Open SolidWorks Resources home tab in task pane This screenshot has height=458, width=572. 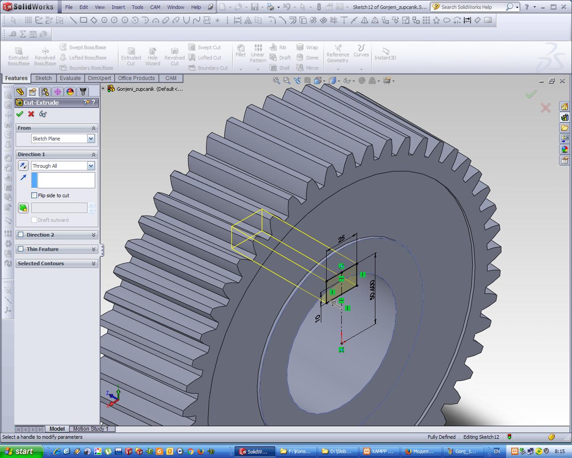point(565,107)
